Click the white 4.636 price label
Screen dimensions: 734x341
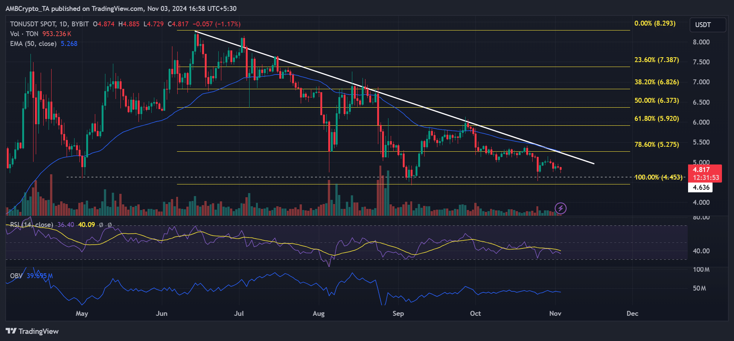tap(700, 187)
